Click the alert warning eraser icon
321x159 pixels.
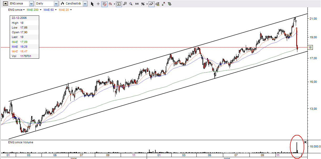pos(157,4)
